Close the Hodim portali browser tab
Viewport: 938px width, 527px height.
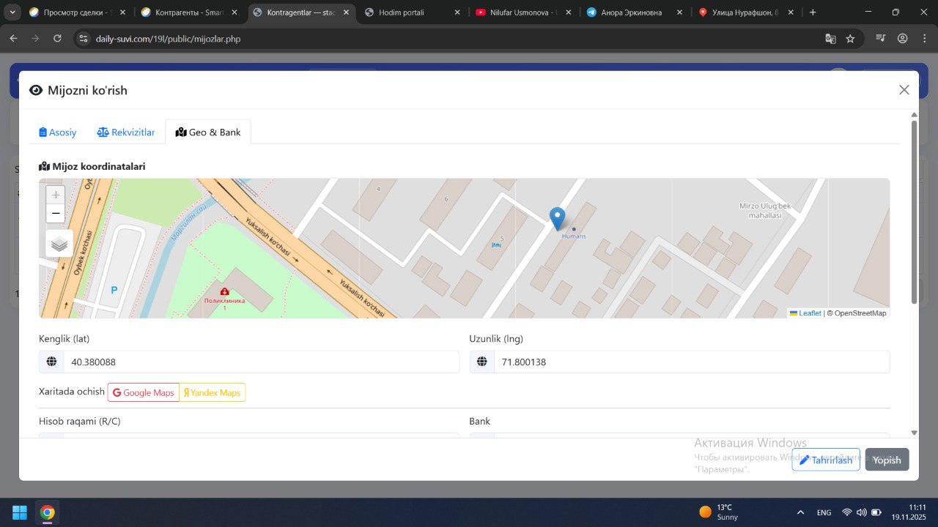pos(457,12)
